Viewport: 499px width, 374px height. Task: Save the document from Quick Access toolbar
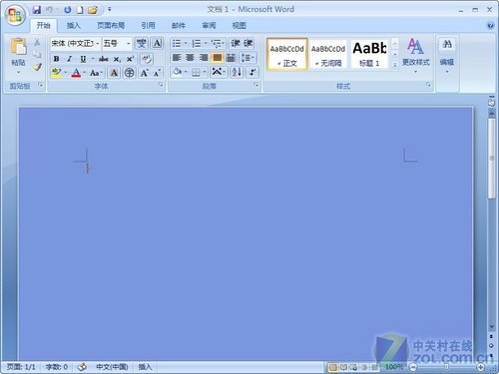coord(37,10)
